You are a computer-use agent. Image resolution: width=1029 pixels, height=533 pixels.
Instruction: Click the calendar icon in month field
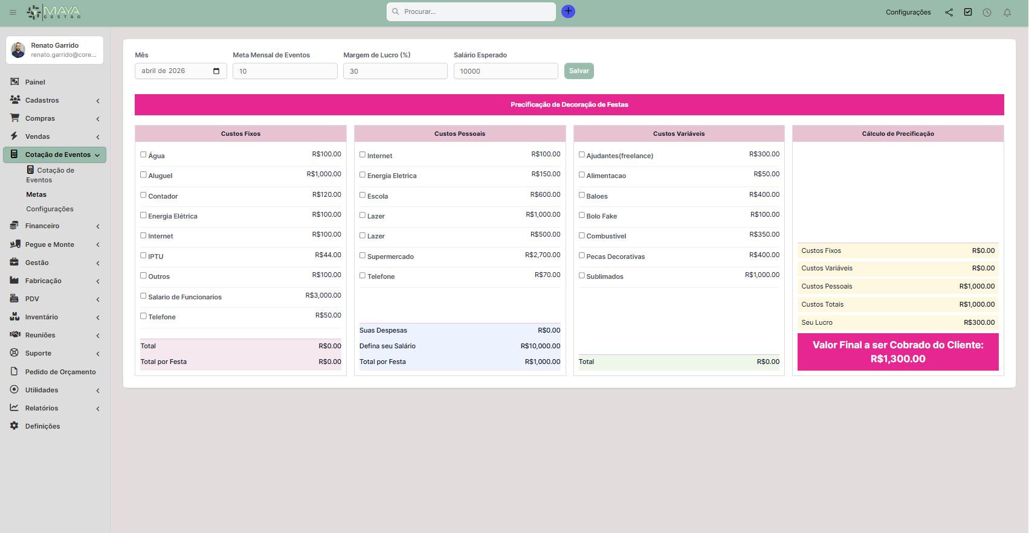tap(216, 71)
